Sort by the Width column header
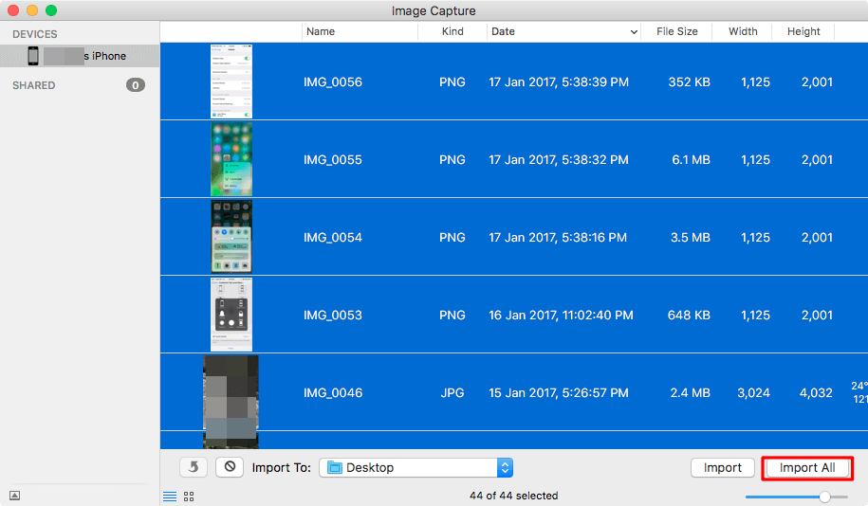Screen dimensions: 868x506 click(743, 31)
